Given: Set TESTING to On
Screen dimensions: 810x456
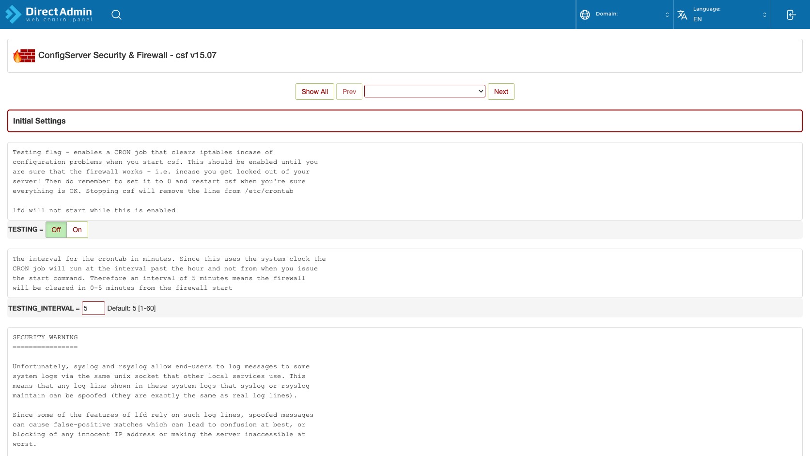Looking at the screenshot, I should (x=77, y=230).
